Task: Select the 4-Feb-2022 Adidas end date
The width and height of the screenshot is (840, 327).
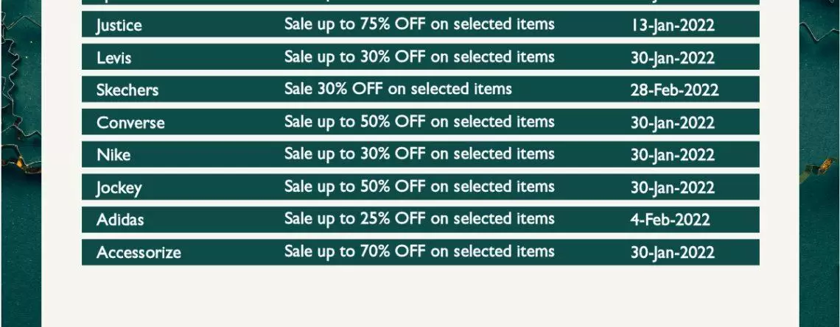Action: pos(671,220)
